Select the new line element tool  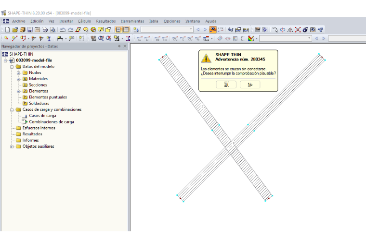coord(14,38)
